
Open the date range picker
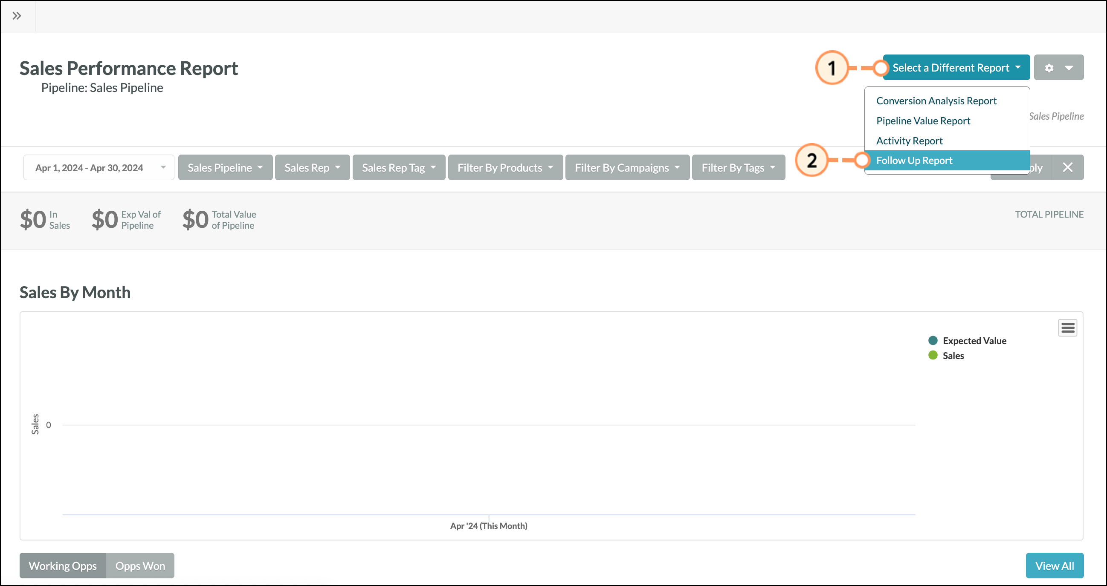(99, 167)
